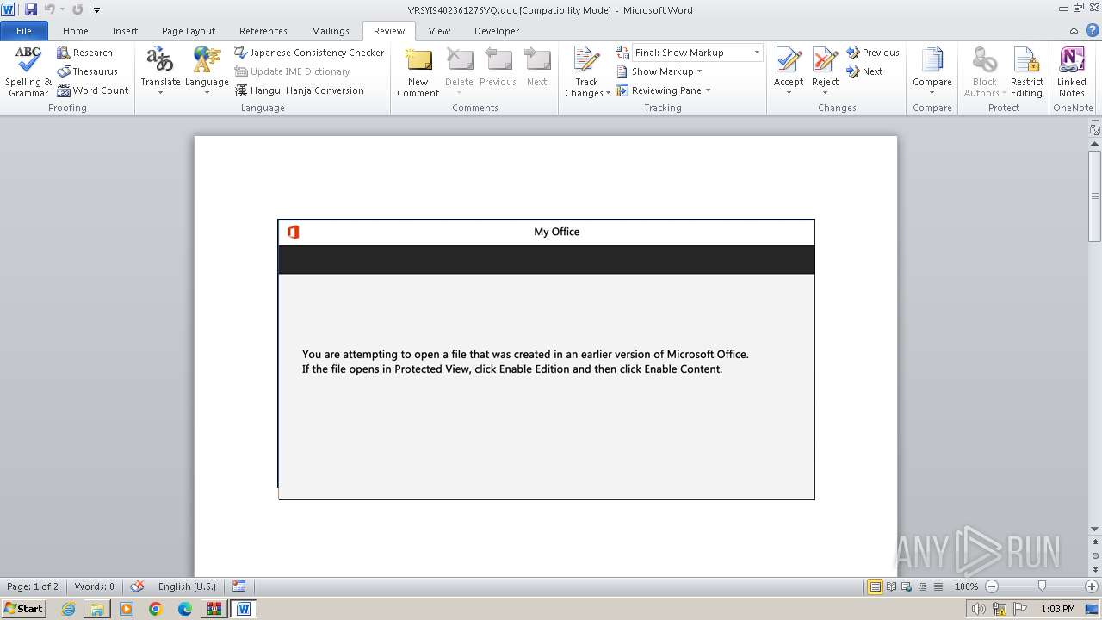Open the Mailings tab
1102x620 pixels.
coord(331,31)
